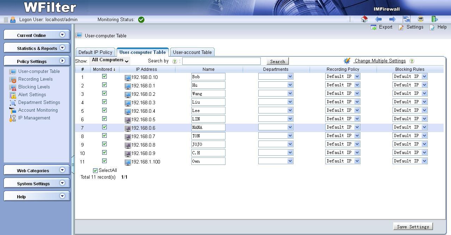The width and height of the screenshot is (451, 235).
Task: Click the green Monitoring Status checkmark icon
Action: point(141,20)
